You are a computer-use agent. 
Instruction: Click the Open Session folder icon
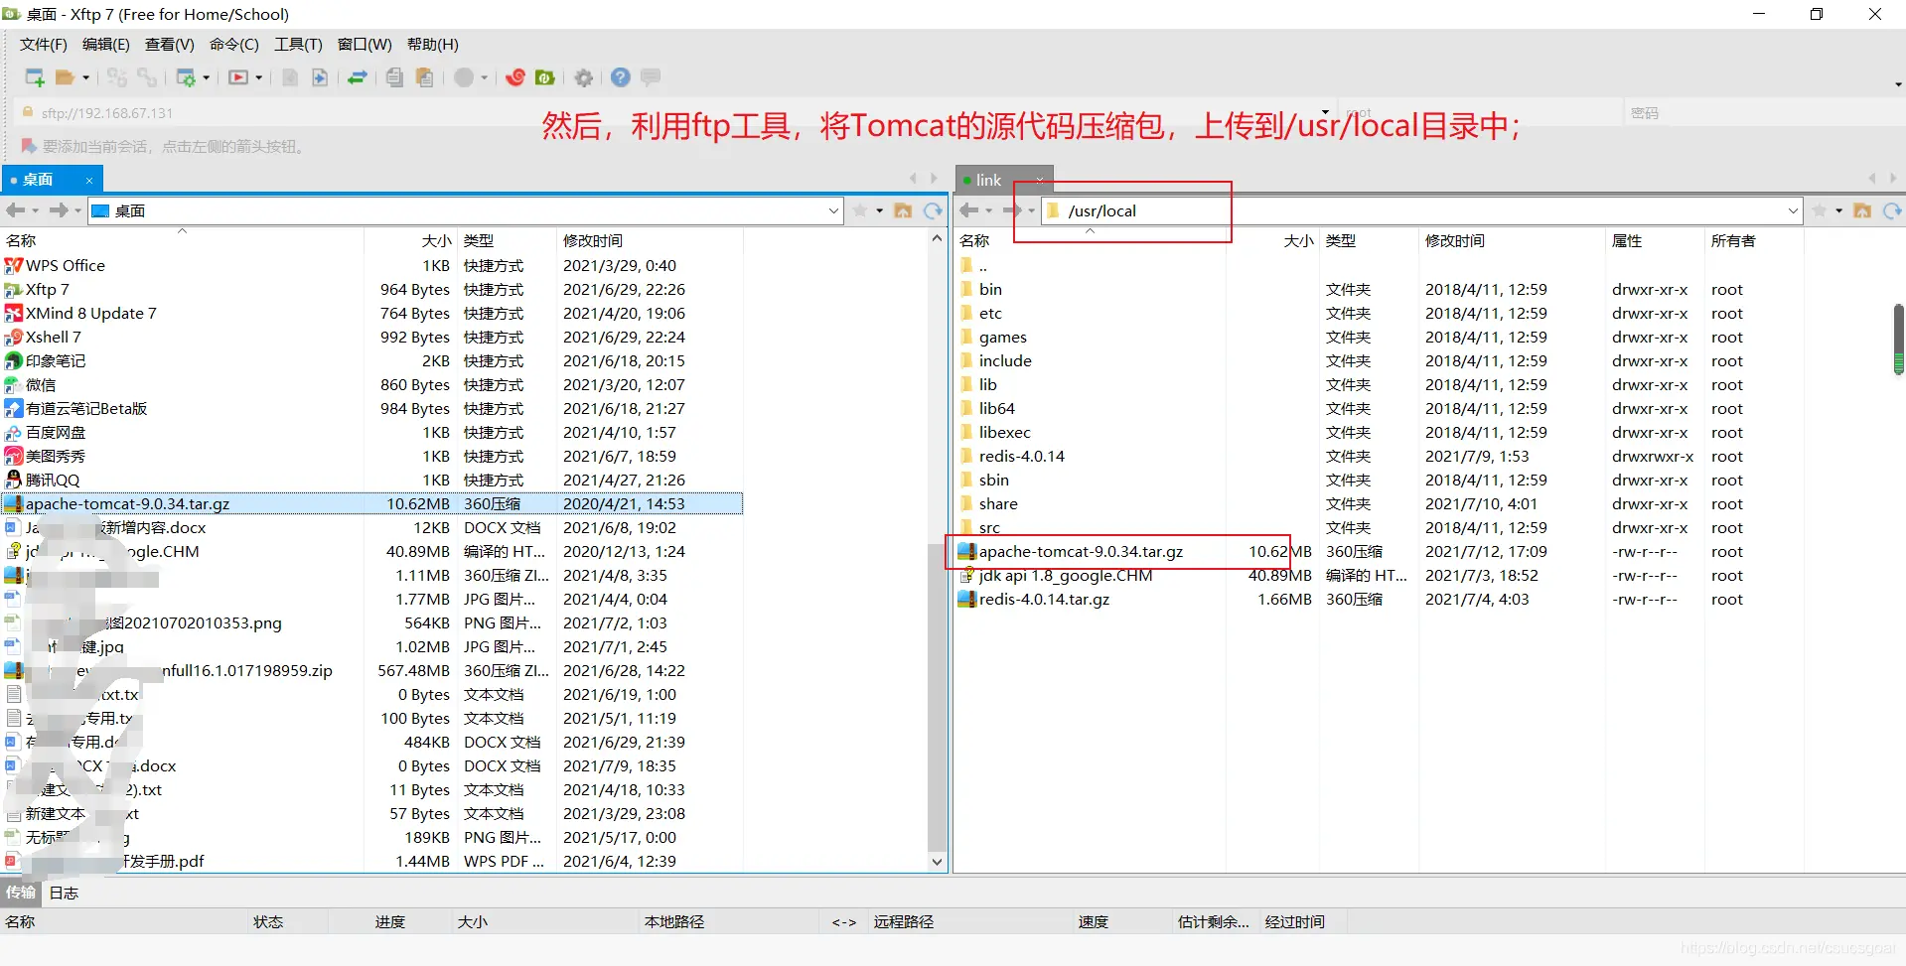66,77
